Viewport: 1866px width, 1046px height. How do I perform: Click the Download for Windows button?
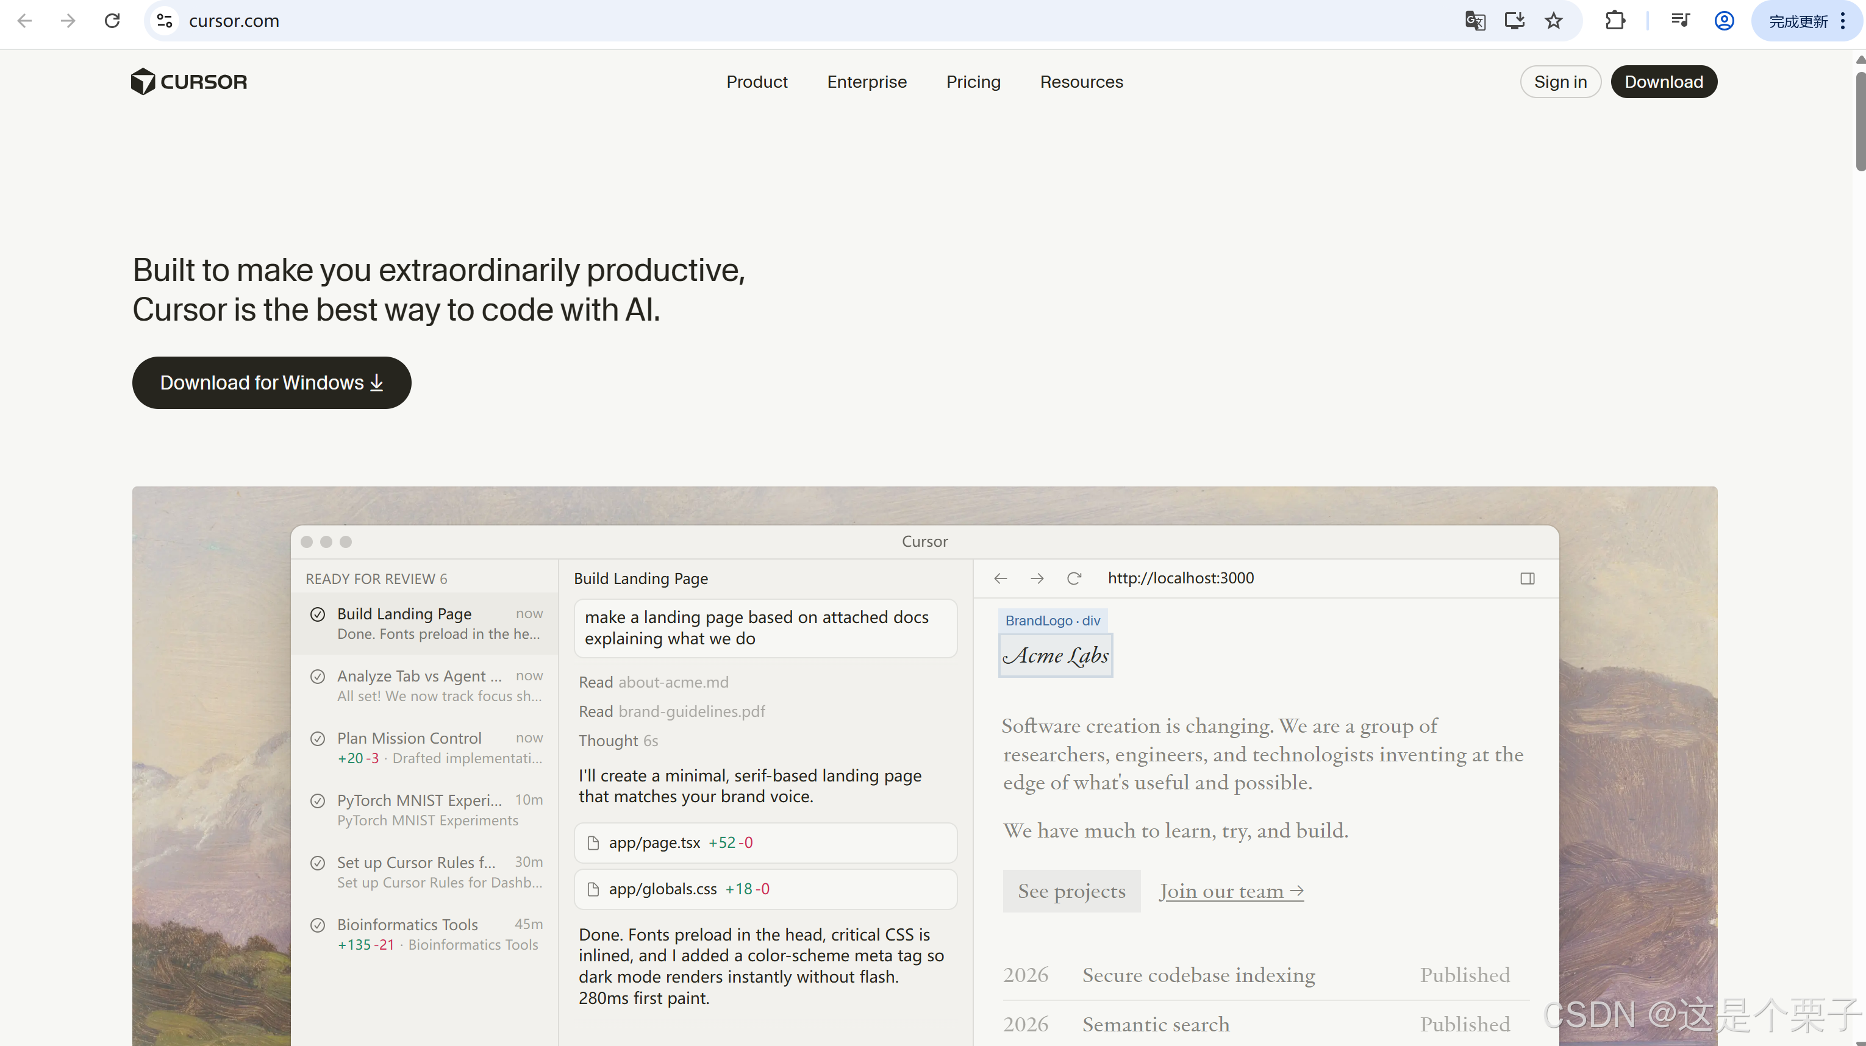pyautogui.click(x=271, y=382)
